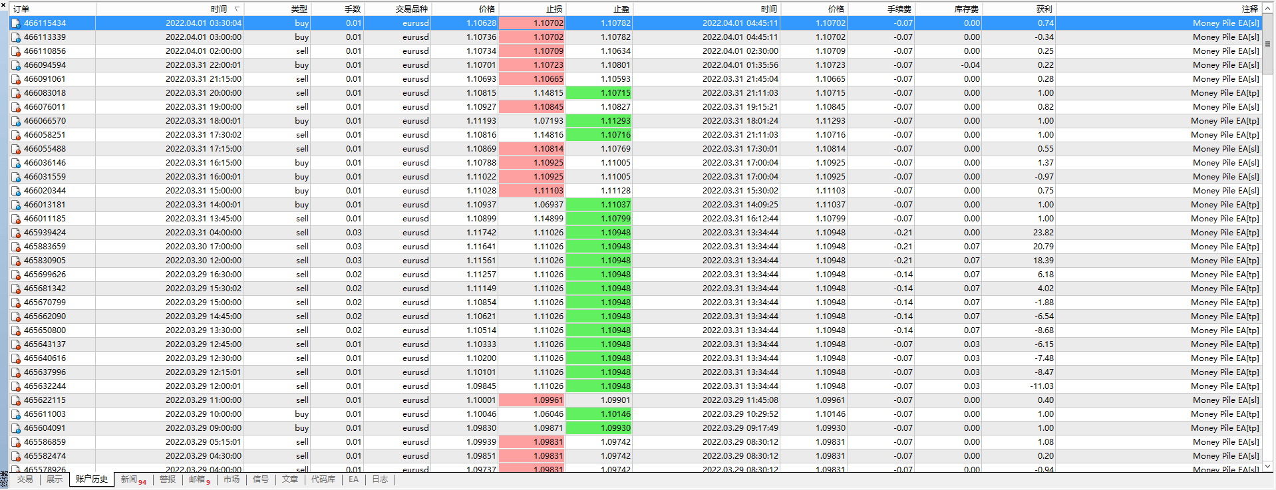Open the 信号 tab
Screen dimensions: 1276x490
tap(261, 479)
